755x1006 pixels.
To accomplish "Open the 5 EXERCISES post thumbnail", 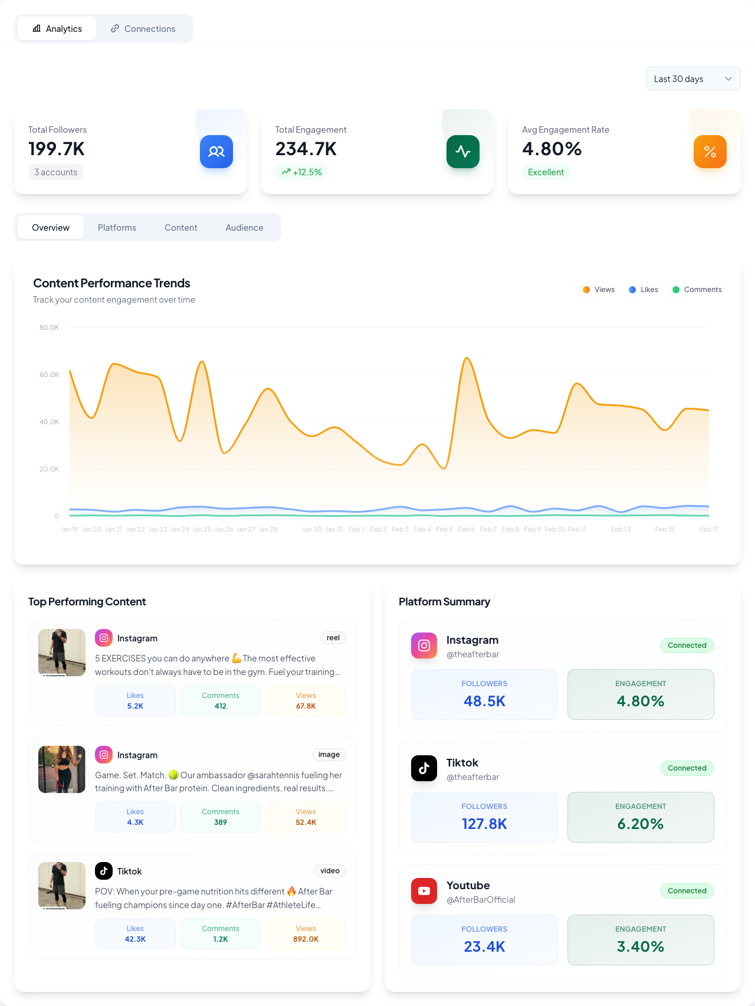I will coord(62,653).
